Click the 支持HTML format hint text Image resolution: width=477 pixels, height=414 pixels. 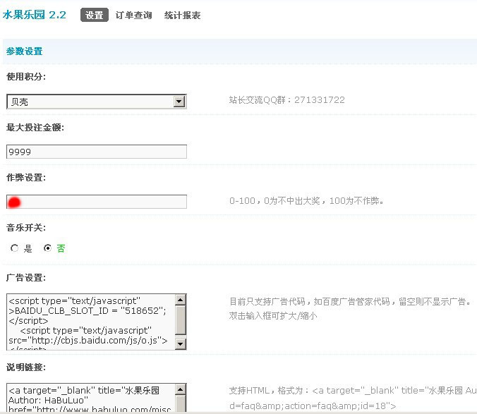(x=353, y=398)
